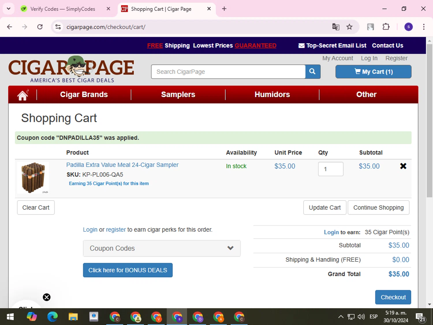Click the Register link in the header
This screenshot has width=433, height=325.
click(396, 58)
